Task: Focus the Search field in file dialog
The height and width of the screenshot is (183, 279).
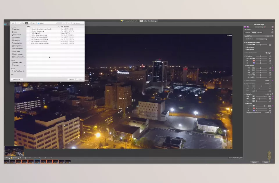Action: point(78,23)
